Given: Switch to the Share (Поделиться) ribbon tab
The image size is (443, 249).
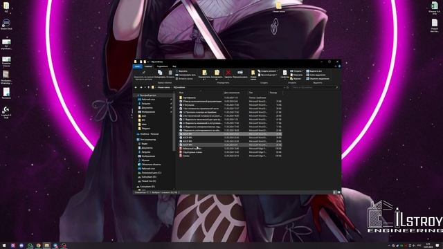Looking at the screenshot, I should pos(162,66).
